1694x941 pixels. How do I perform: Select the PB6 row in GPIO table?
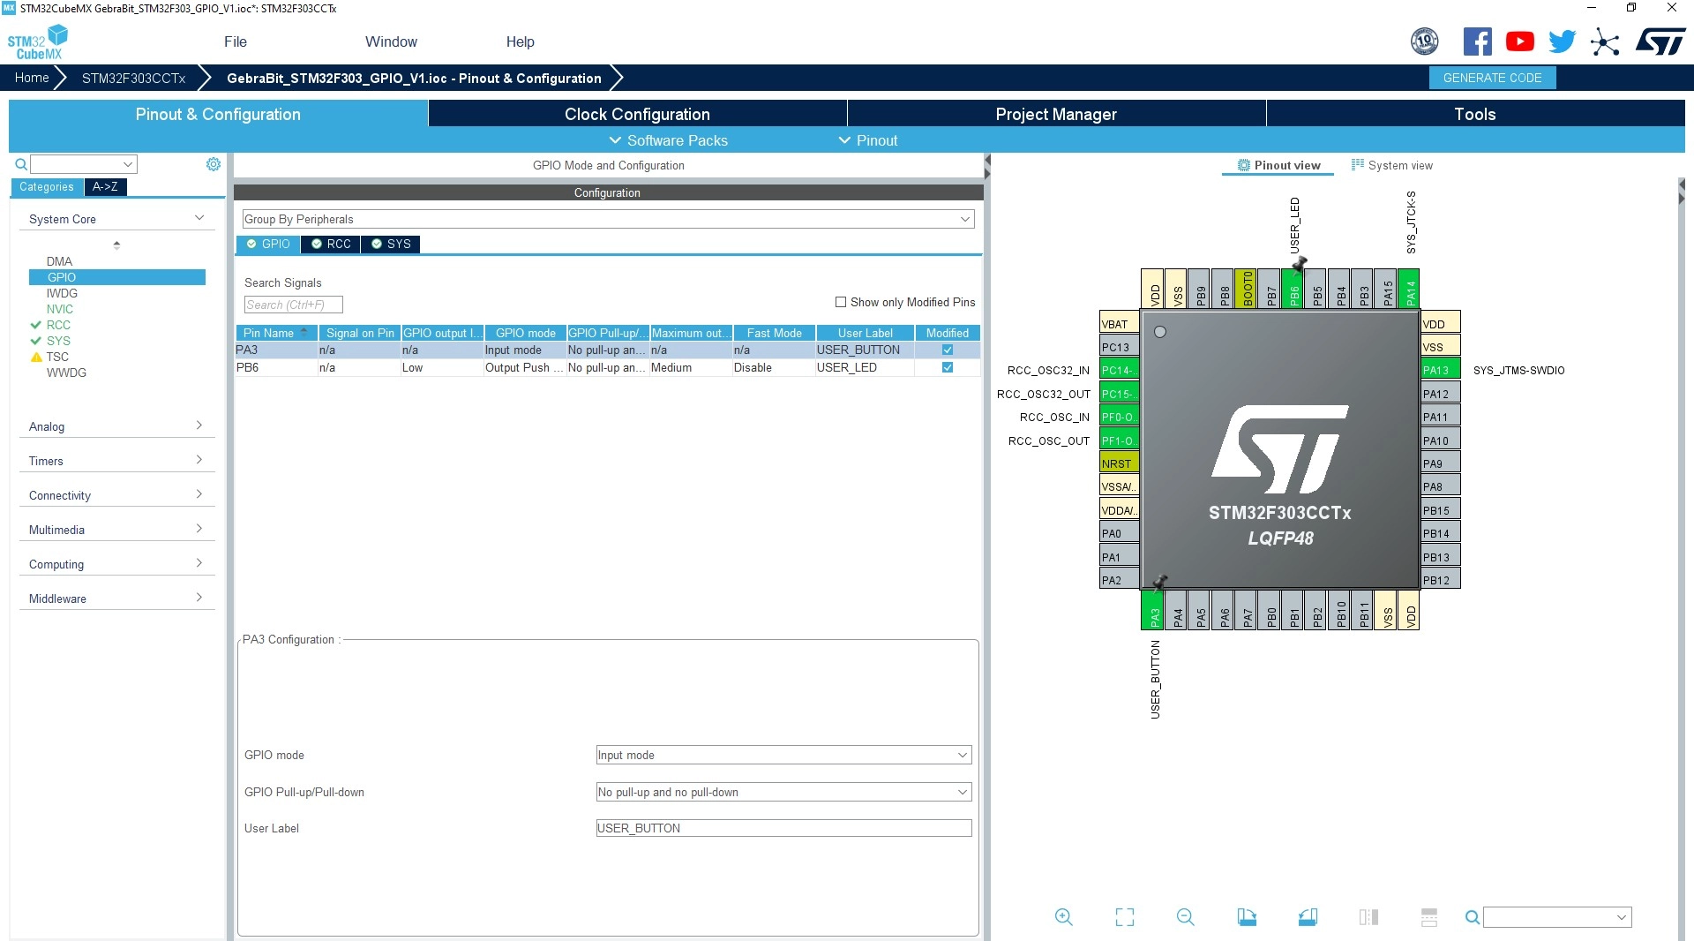coord(608,367)
